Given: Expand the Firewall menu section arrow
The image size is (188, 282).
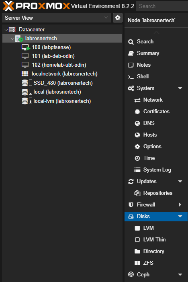Looking at the screenshot, I should (x=180, y=204).
